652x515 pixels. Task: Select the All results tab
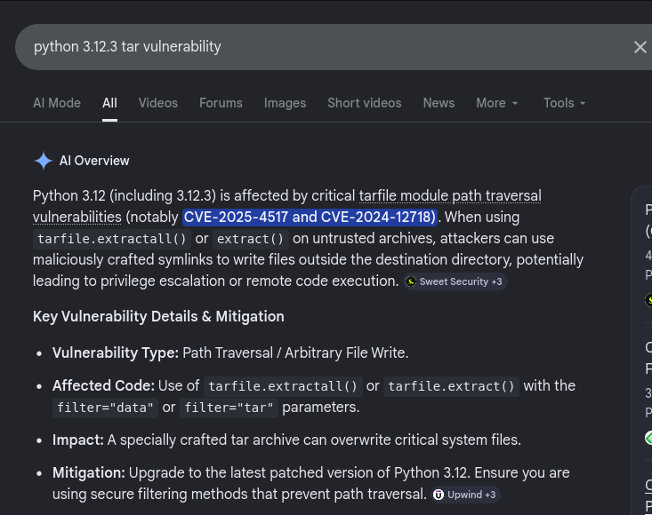[109, 103]
